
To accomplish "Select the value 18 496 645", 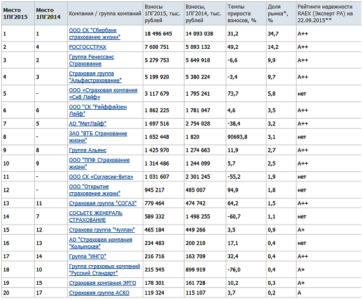I will click(x=158, y=34).
